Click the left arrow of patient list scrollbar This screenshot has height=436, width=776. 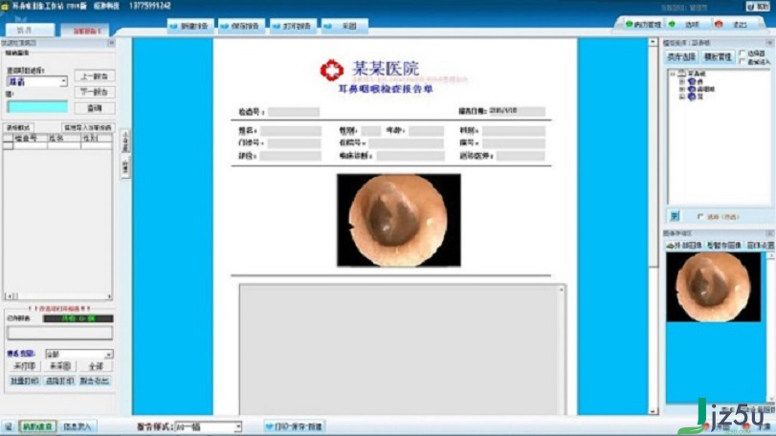(x=9, y=296)
